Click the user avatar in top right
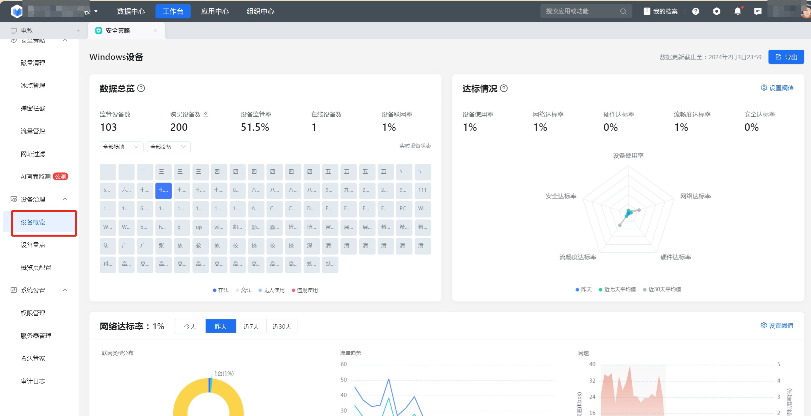 [806, 11]
